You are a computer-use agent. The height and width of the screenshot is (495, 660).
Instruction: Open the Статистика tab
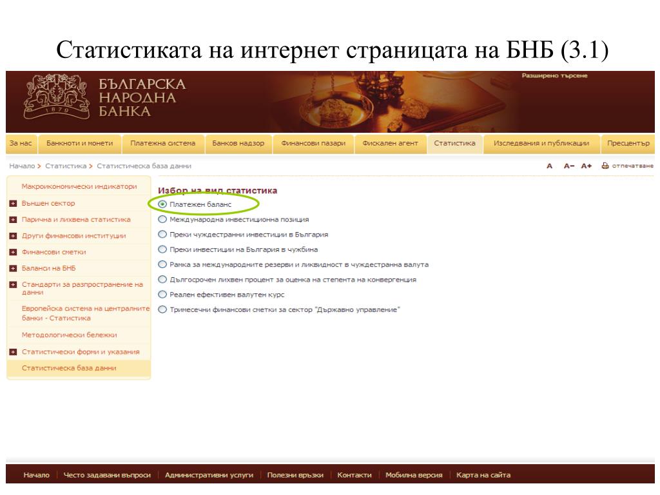point(454,144)
